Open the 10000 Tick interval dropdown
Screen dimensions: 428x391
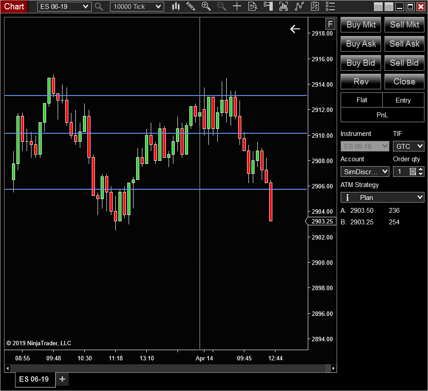(x=137, y=7)
